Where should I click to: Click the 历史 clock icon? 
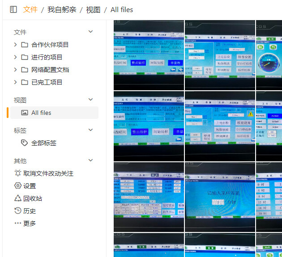[x=17, y=211]
